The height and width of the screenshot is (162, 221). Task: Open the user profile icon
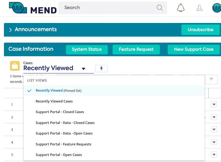click(x=200, y=8)
